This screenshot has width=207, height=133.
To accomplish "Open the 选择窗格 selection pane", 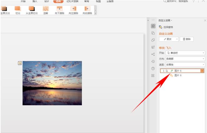I will pyautogui.click(x=166, y=27).
